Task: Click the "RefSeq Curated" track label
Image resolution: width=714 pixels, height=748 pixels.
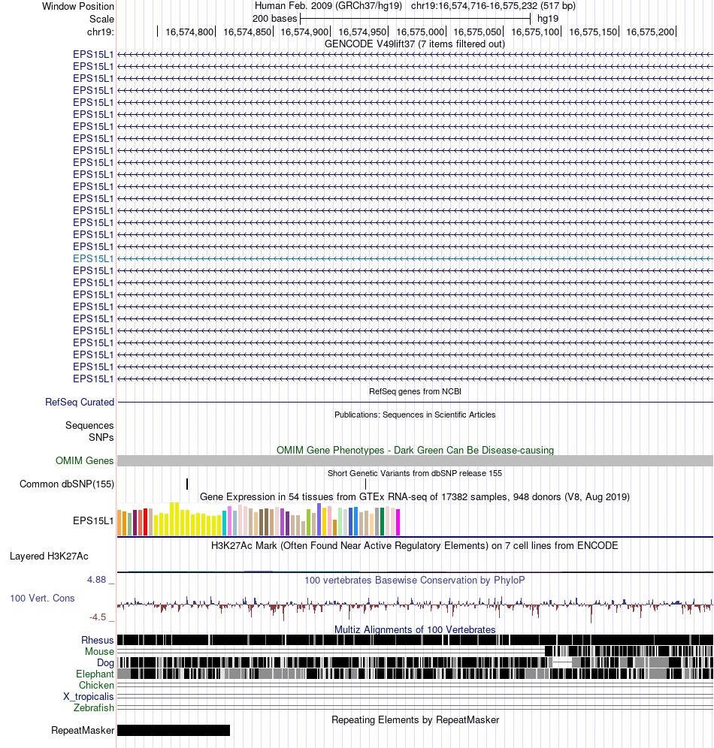Action: point(80,402)
